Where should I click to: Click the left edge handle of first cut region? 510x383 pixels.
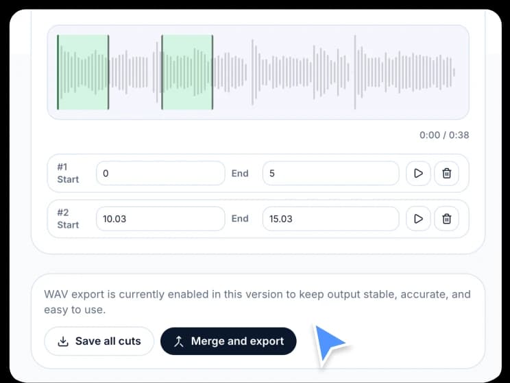pyautogui.click(x=58, y=72)
